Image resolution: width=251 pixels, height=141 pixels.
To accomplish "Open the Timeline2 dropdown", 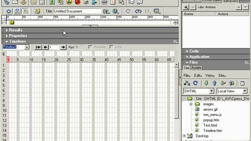I will pos(27,47).
